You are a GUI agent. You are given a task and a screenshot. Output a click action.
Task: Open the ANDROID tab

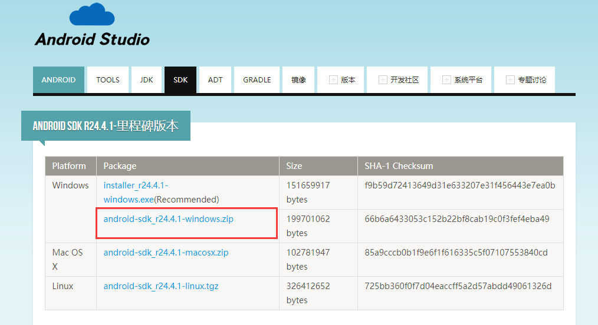pos(58,79)
